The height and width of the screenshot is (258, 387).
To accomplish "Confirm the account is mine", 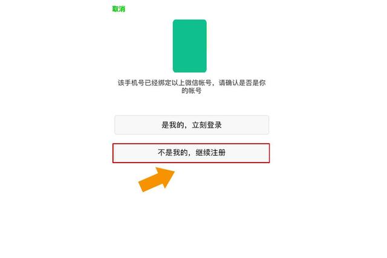I will pyautogui.click(x=192, y=125).
